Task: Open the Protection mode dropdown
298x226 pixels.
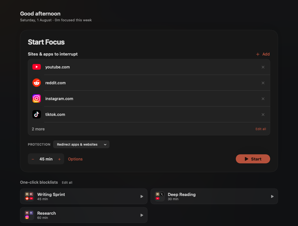Action: (x=81, y=144)
